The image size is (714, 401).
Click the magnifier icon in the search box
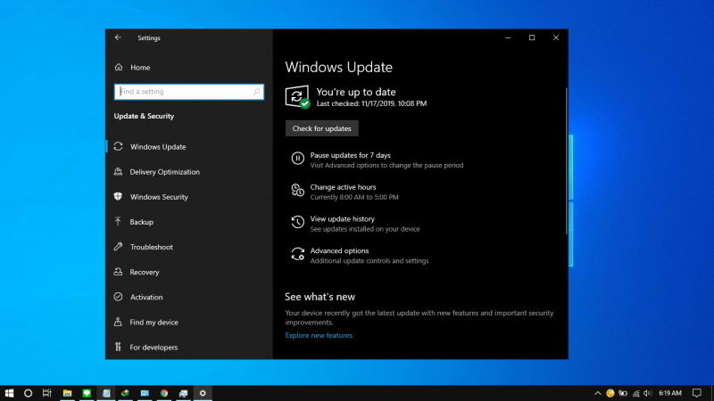pos(256,92)
